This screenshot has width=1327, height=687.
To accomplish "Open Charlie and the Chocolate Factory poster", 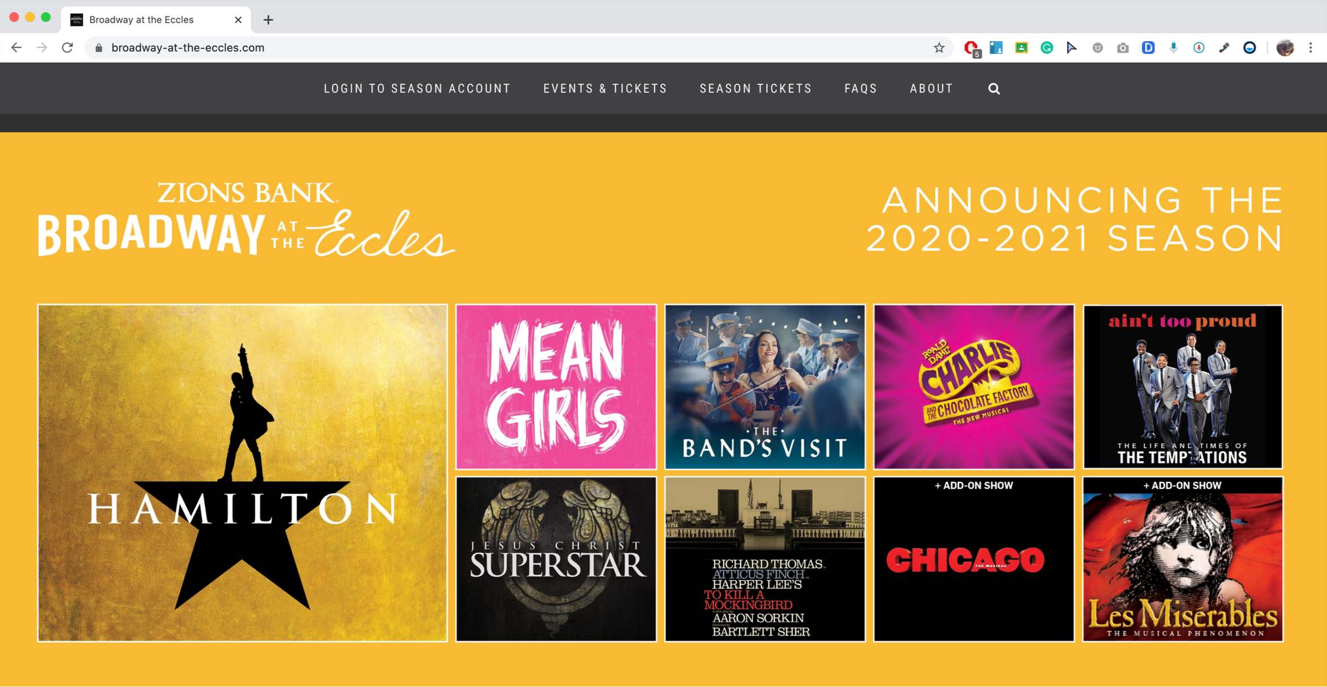I will [x=974, y=387].
